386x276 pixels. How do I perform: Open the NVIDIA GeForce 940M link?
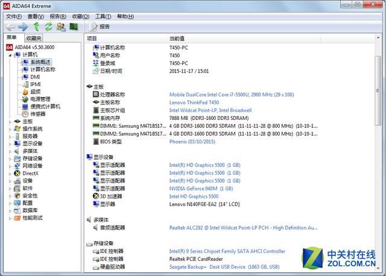tap(201, 189)
